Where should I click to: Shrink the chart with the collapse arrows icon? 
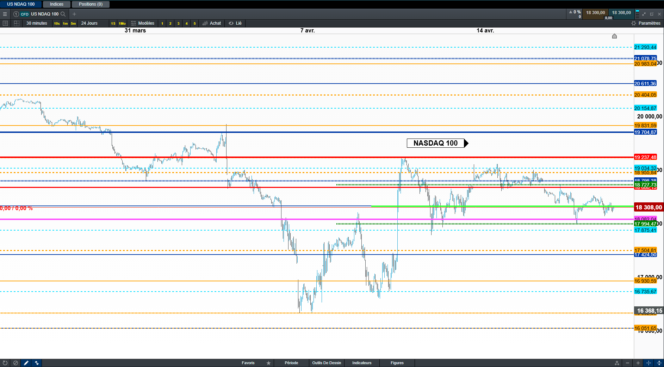[644, 14]
